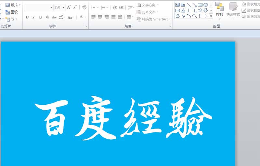This screenshot has height=166, width=260.
Task: Toggle underline formatting in the font group
Action: (x=40, y=17)
